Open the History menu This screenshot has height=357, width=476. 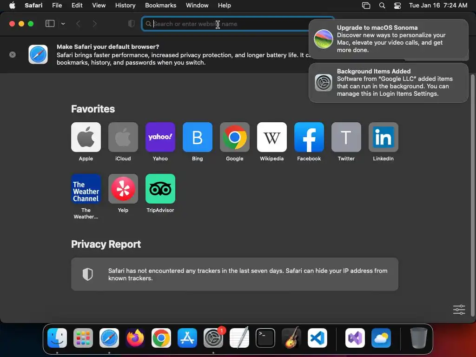pyautogui.click(x=125, y=6)
